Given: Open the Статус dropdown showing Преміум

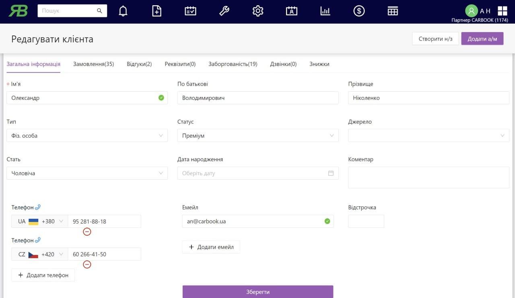Looking at the screenshot, I should click(257, 136).
